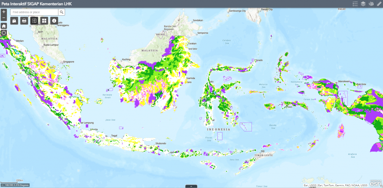Image resolution: width=383 pixels, height=188 pixels.
Task: Open the palette draw widget
Action: click(371, 4)
